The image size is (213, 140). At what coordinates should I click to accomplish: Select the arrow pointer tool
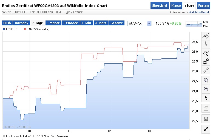206,97
